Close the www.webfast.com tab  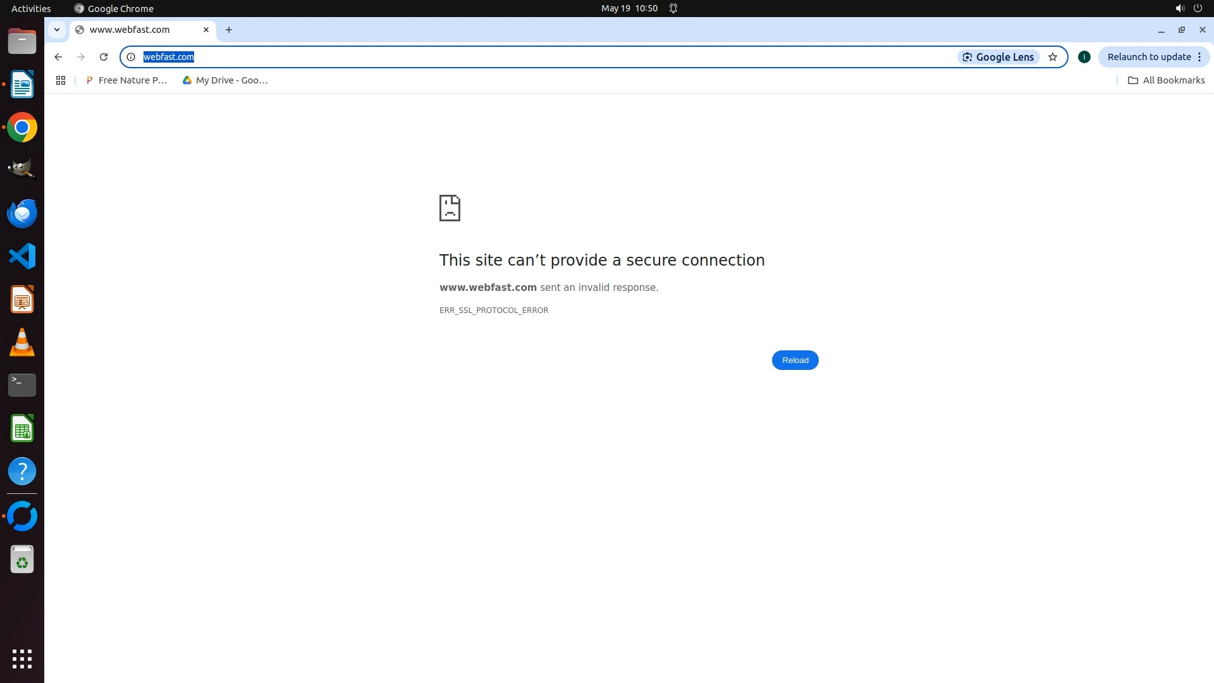coord(206,30)
